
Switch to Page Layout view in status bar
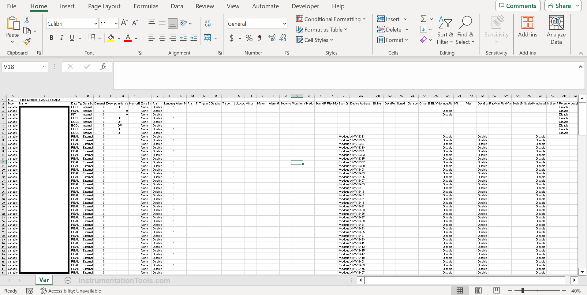coord(478,291)
